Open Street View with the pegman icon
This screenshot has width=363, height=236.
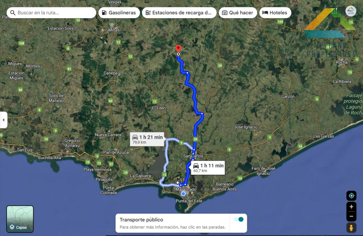pyautogui.click(x=351, y=227)
